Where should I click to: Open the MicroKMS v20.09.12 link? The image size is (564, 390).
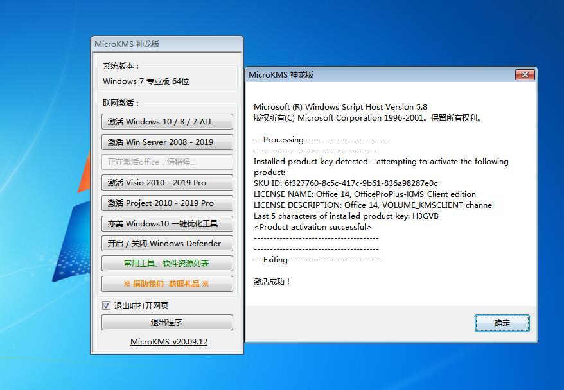[x=169, y=341]
